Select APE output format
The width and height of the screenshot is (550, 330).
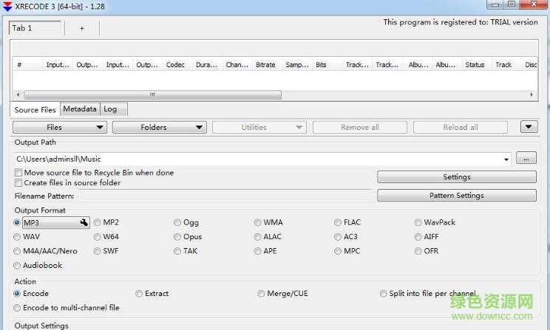click(x=258, y=251)
